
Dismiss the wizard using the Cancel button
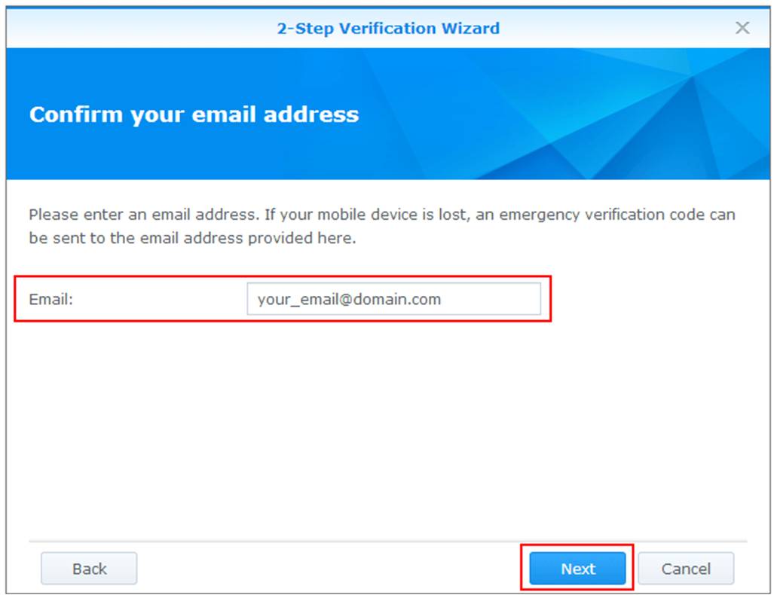(686, 569)
